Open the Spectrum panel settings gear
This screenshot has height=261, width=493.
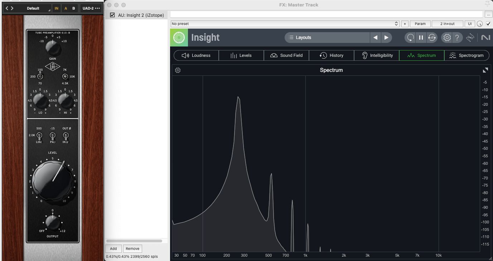178,70
